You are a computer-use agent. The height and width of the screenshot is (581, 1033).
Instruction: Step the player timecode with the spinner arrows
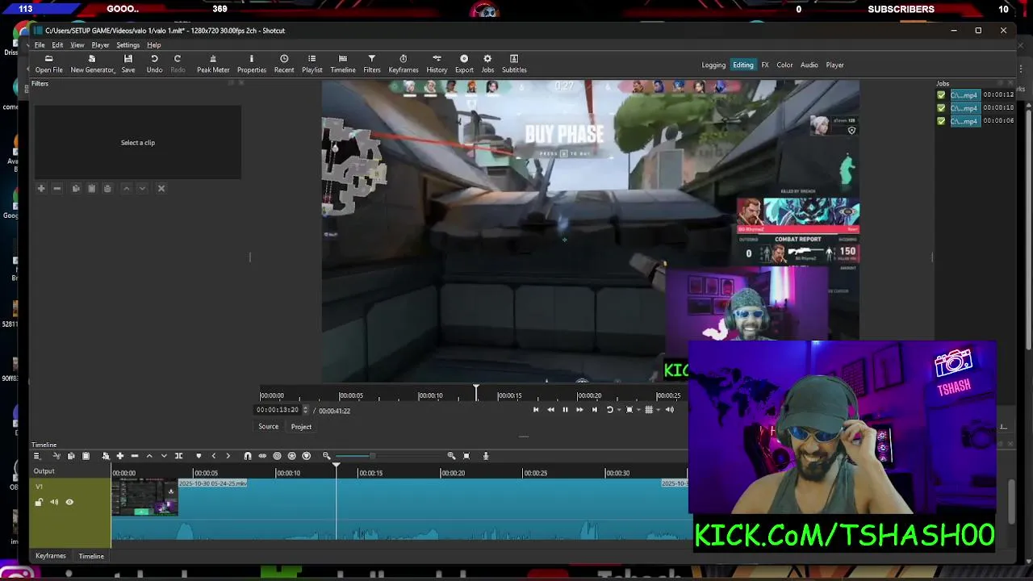[305, 410]
